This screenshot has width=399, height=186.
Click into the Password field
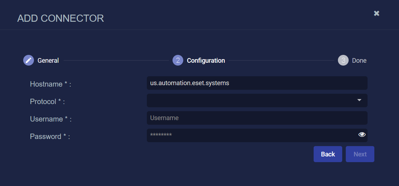tap(250, 135)
